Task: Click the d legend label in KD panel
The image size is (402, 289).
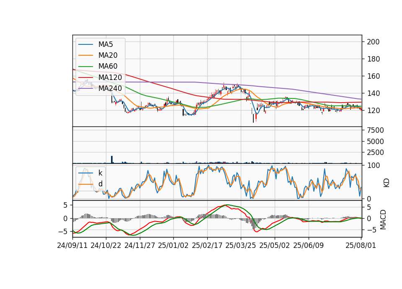Action: point(100,183)
